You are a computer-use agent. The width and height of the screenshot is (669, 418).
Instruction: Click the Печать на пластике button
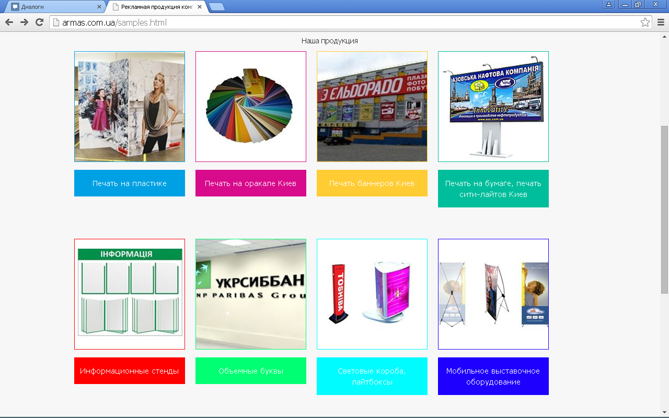[x=130, y=183]
